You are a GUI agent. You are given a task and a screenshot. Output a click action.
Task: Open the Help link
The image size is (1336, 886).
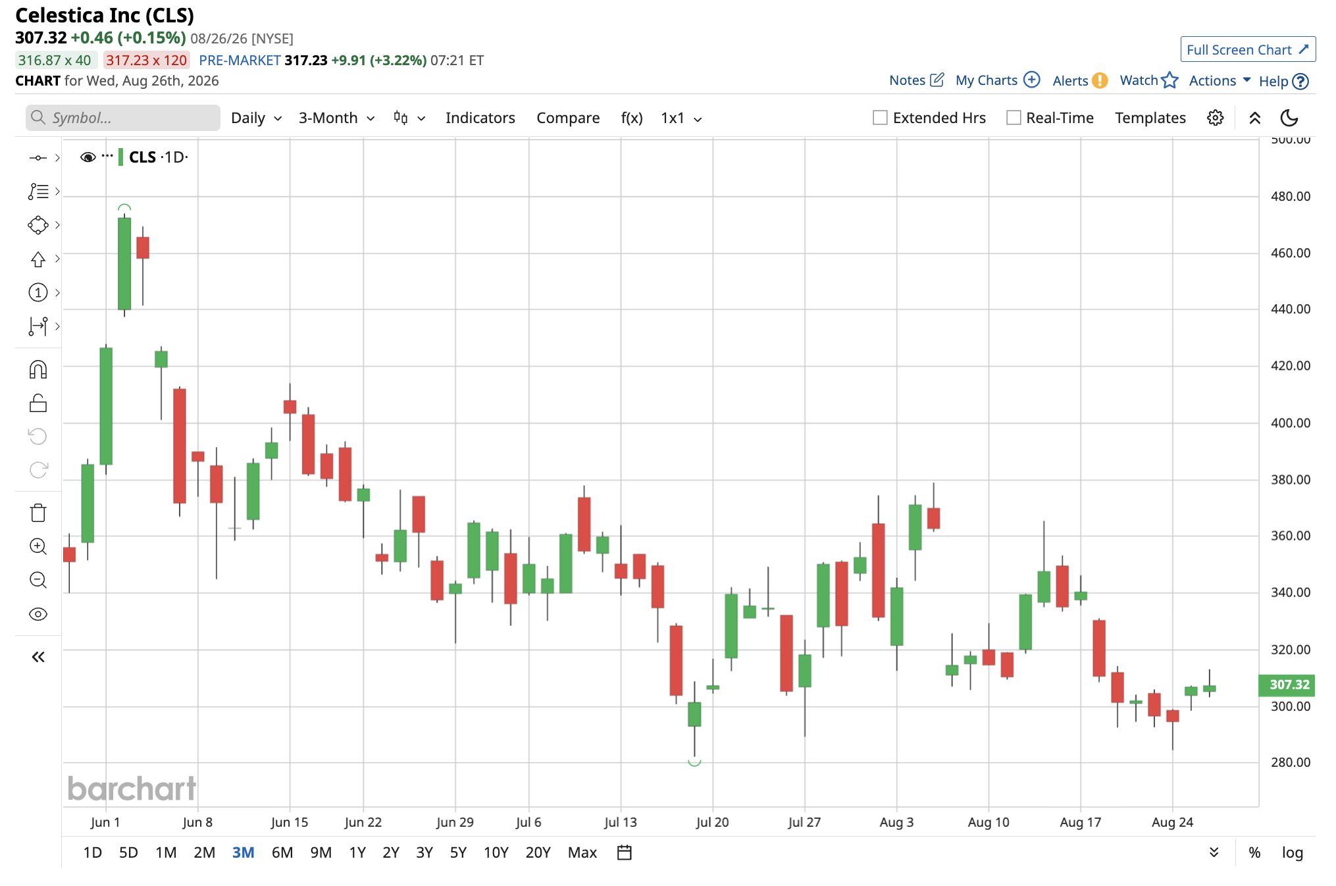(1273, 81)
